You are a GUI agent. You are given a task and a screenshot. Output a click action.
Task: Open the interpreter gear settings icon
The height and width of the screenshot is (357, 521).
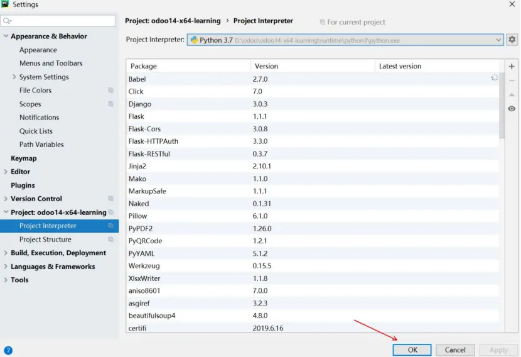[x=512, y=40]
